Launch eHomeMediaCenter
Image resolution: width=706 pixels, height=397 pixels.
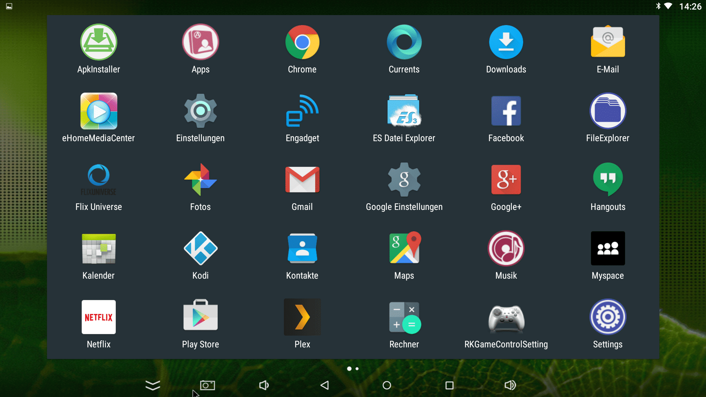99,111
